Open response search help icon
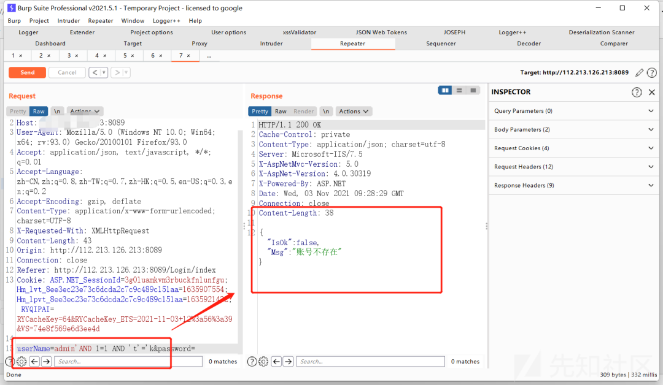Image resolution: width=663 pixels, height=385 pixels. tap(252, 362)
